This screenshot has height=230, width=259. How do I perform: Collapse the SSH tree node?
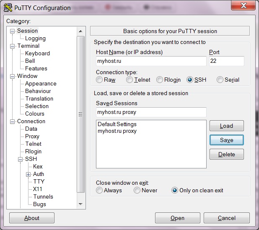[20, 159]
